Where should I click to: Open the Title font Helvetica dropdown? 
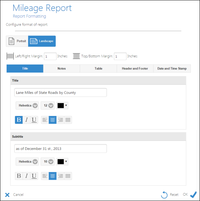27,106
